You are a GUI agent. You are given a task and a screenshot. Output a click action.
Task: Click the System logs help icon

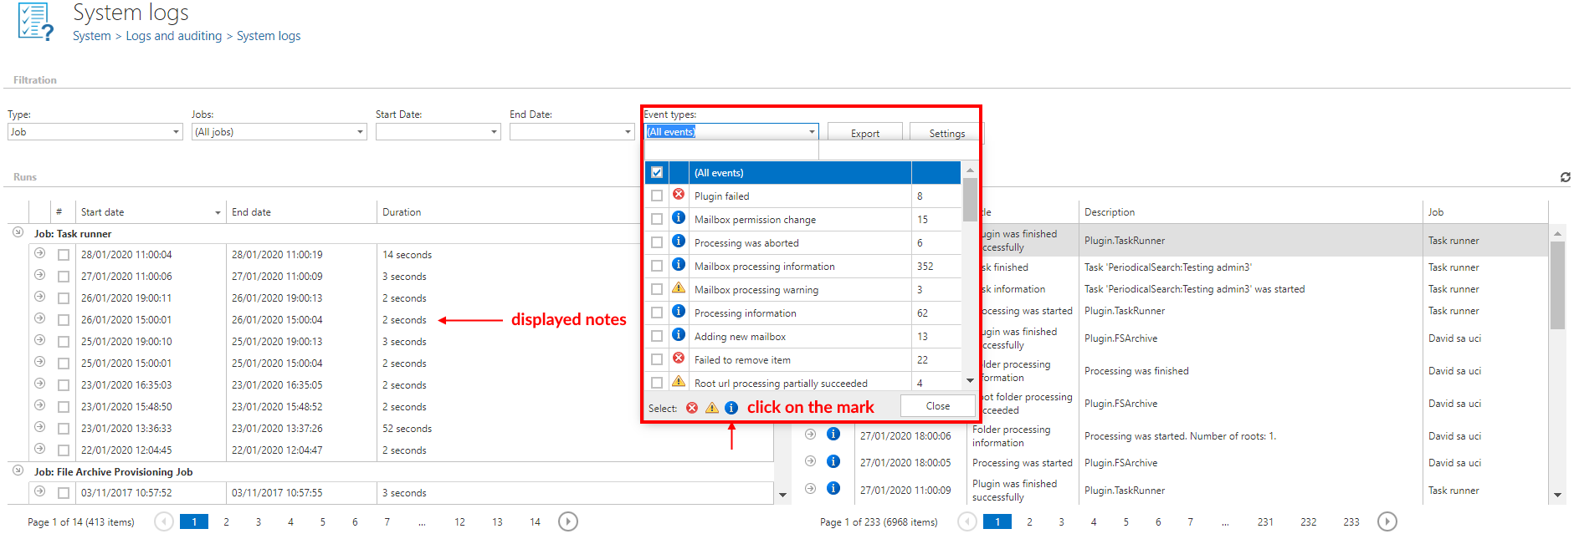[36, 22]
